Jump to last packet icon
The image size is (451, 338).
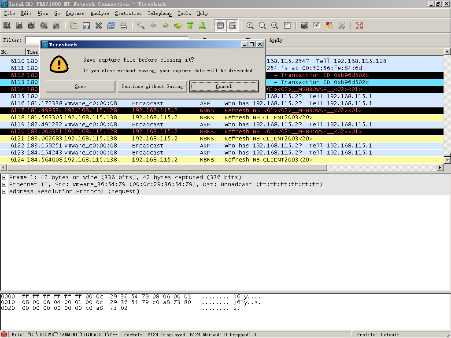(203, 26)
